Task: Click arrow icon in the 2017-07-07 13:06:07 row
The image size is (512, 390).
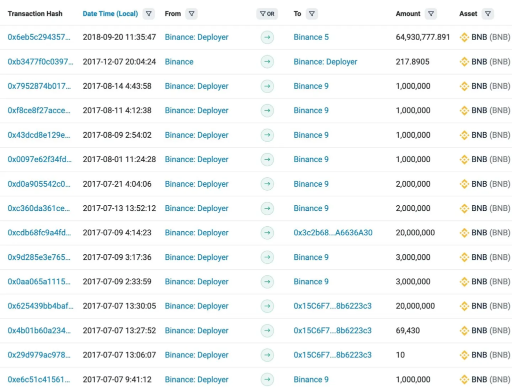Action: 267,355
